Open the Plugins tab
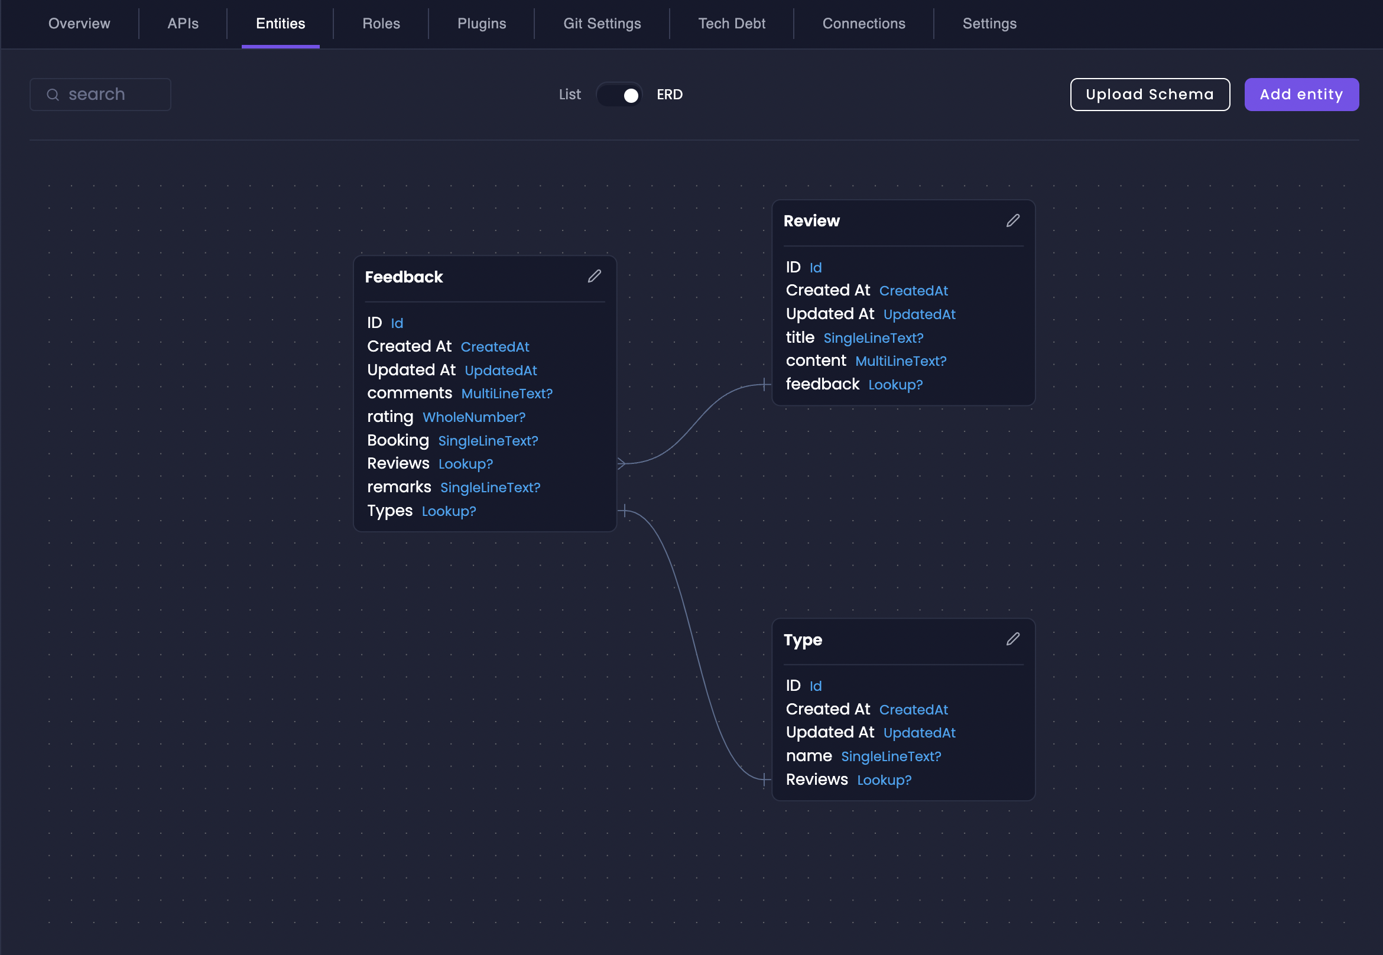Image resolution: width=1383 pixels, height=955 pixels. point(481,24)
